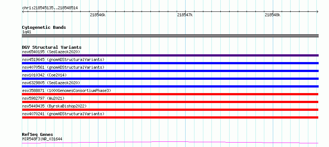Select the red bar under nsv5982797

[x=170, y=102]
